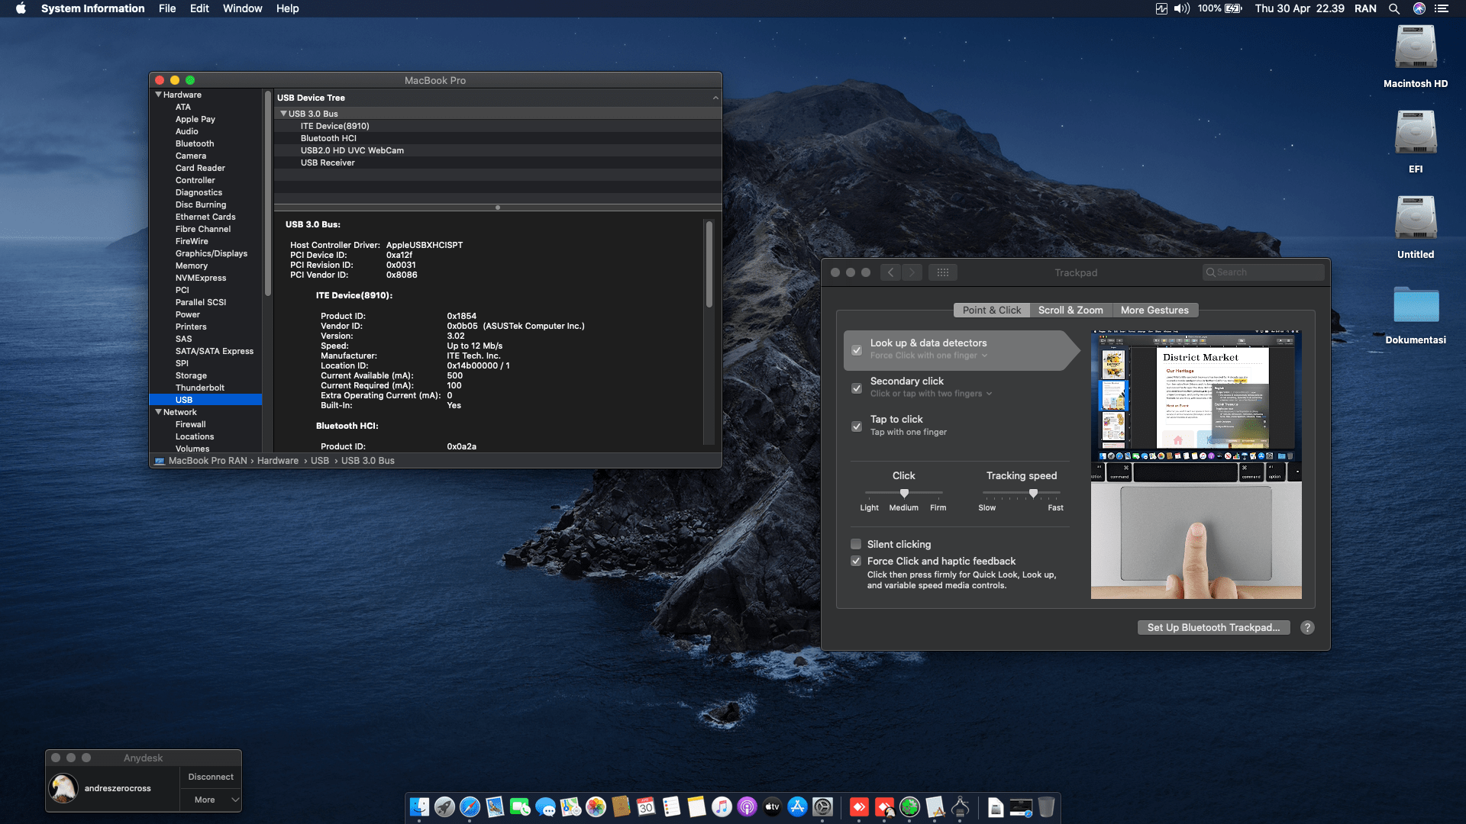Select the Dokumentasi folder on desktop
This screenshot has height=824, width=1466.
1416,314
